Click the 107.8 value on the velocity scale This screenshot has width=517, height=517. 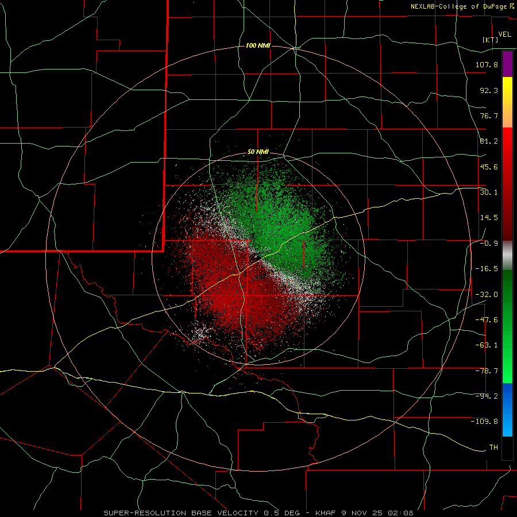pyautogui.click(x=487, y=64)
